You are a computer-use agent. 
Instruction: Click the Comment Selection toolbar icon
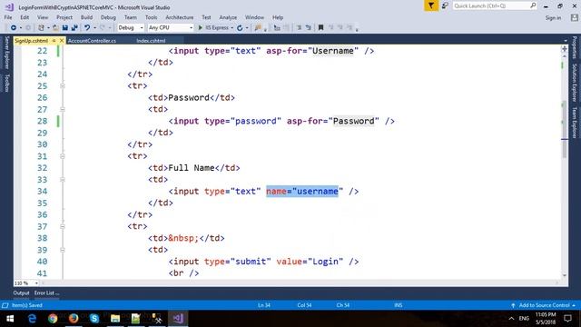pyautogui.click(x=299, y=28)
